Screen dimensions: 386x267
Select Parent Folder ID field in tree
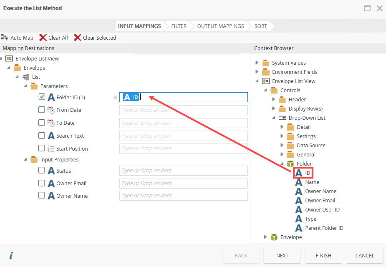(324, 228)
